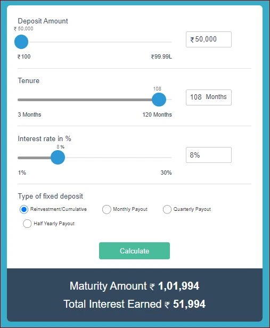Select Reinvestment/Cumulative radio option
Image resolution: width=270 pixels, height=328 pixels.
click(24, 209)
